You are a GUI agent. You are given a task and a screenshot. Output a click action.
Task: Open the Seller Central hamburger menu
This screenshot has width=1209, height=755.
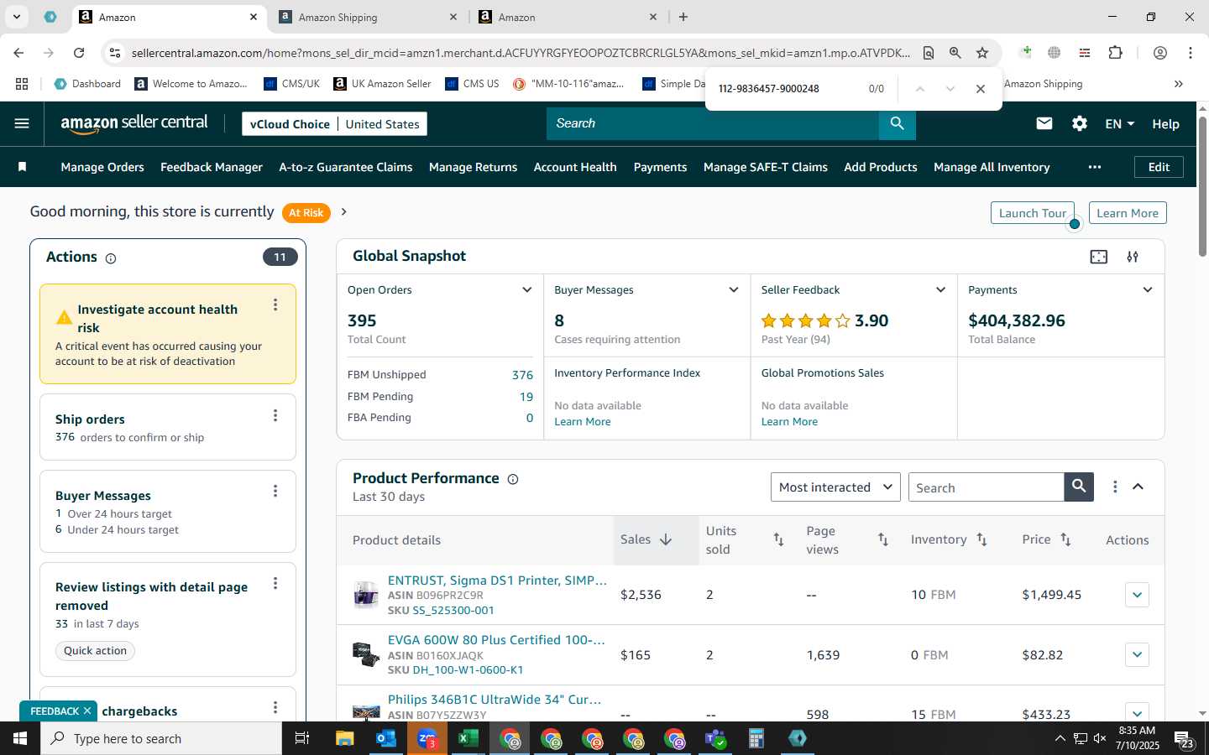click(22, 124)
